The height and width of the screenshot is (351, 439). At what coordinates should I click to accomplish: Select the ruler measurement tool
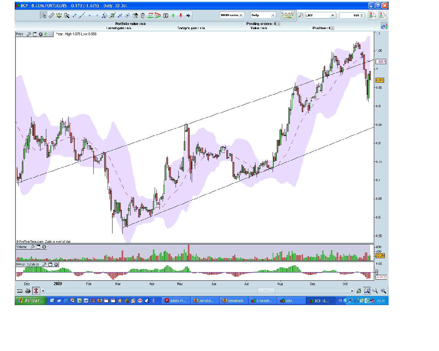(51, 15)
